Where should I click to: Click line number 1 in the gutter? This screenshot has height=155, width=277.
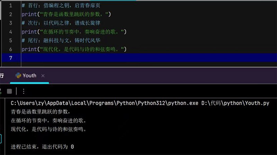[10, 6]
